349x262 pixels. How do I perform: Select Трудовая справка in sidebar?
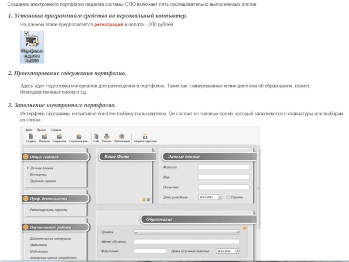pyautogui.click(x=43, y=181)
